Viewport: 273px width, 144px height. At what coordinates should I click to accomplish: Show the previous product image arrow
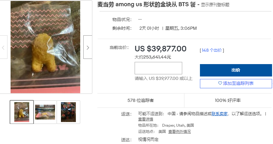coord(3,47)
